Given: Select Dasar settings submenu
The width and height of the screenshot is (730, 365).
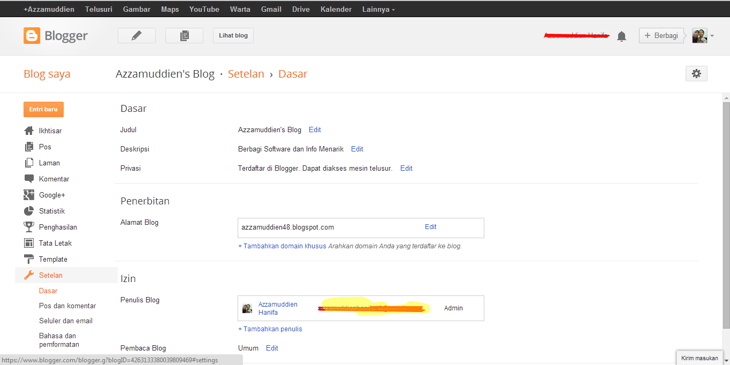Looking at the screenshot, I should tap(48, 291).
